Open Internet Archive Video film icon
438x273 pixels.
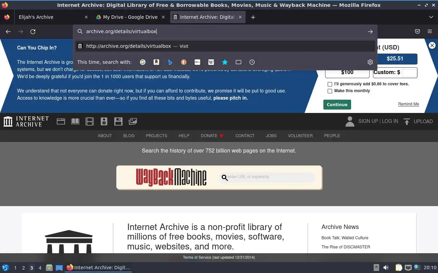point(90,121)
